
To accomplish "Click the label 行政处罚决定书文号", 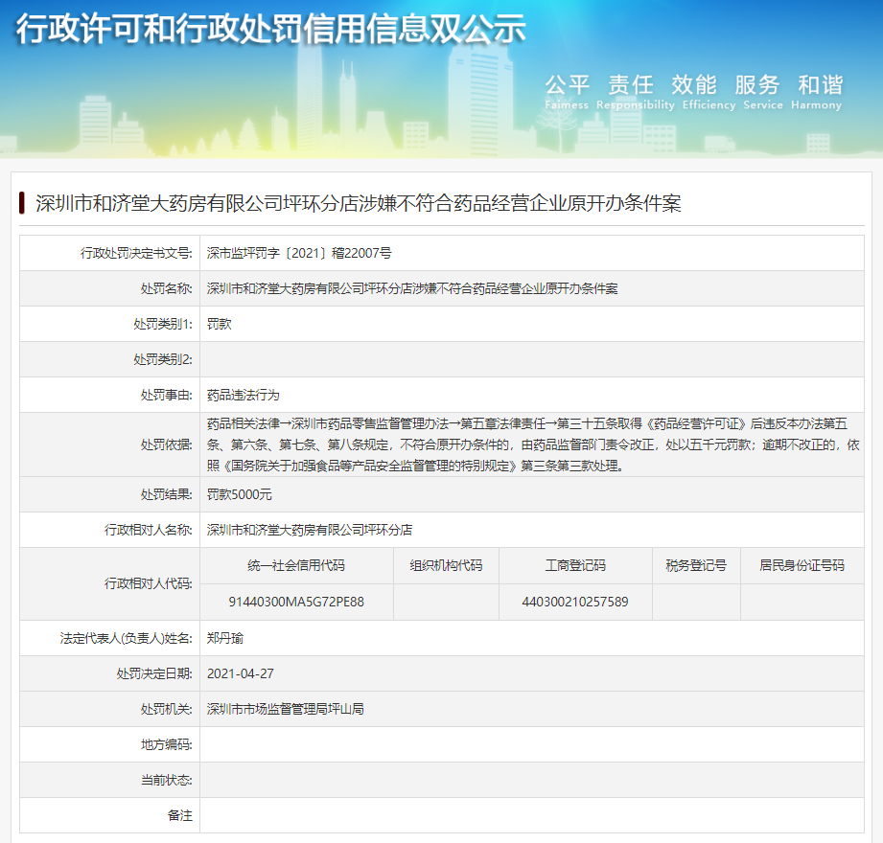I will click(x=136, y=253).
